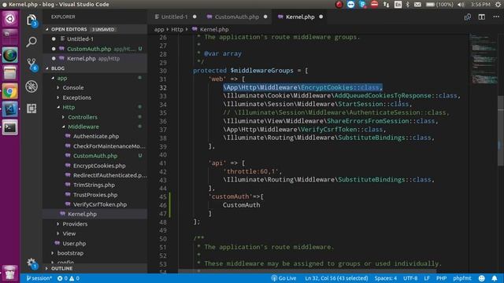Click the unsaved dot on Kernel.php tab
The height and width of the screenshot is (283, 504).
(x=321, y=17)
